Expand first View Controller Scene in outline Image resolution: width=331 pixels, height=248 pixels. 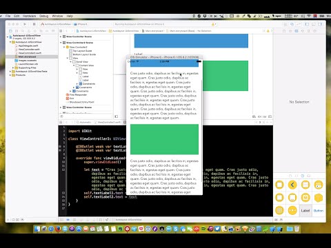(x=61, y=37)
